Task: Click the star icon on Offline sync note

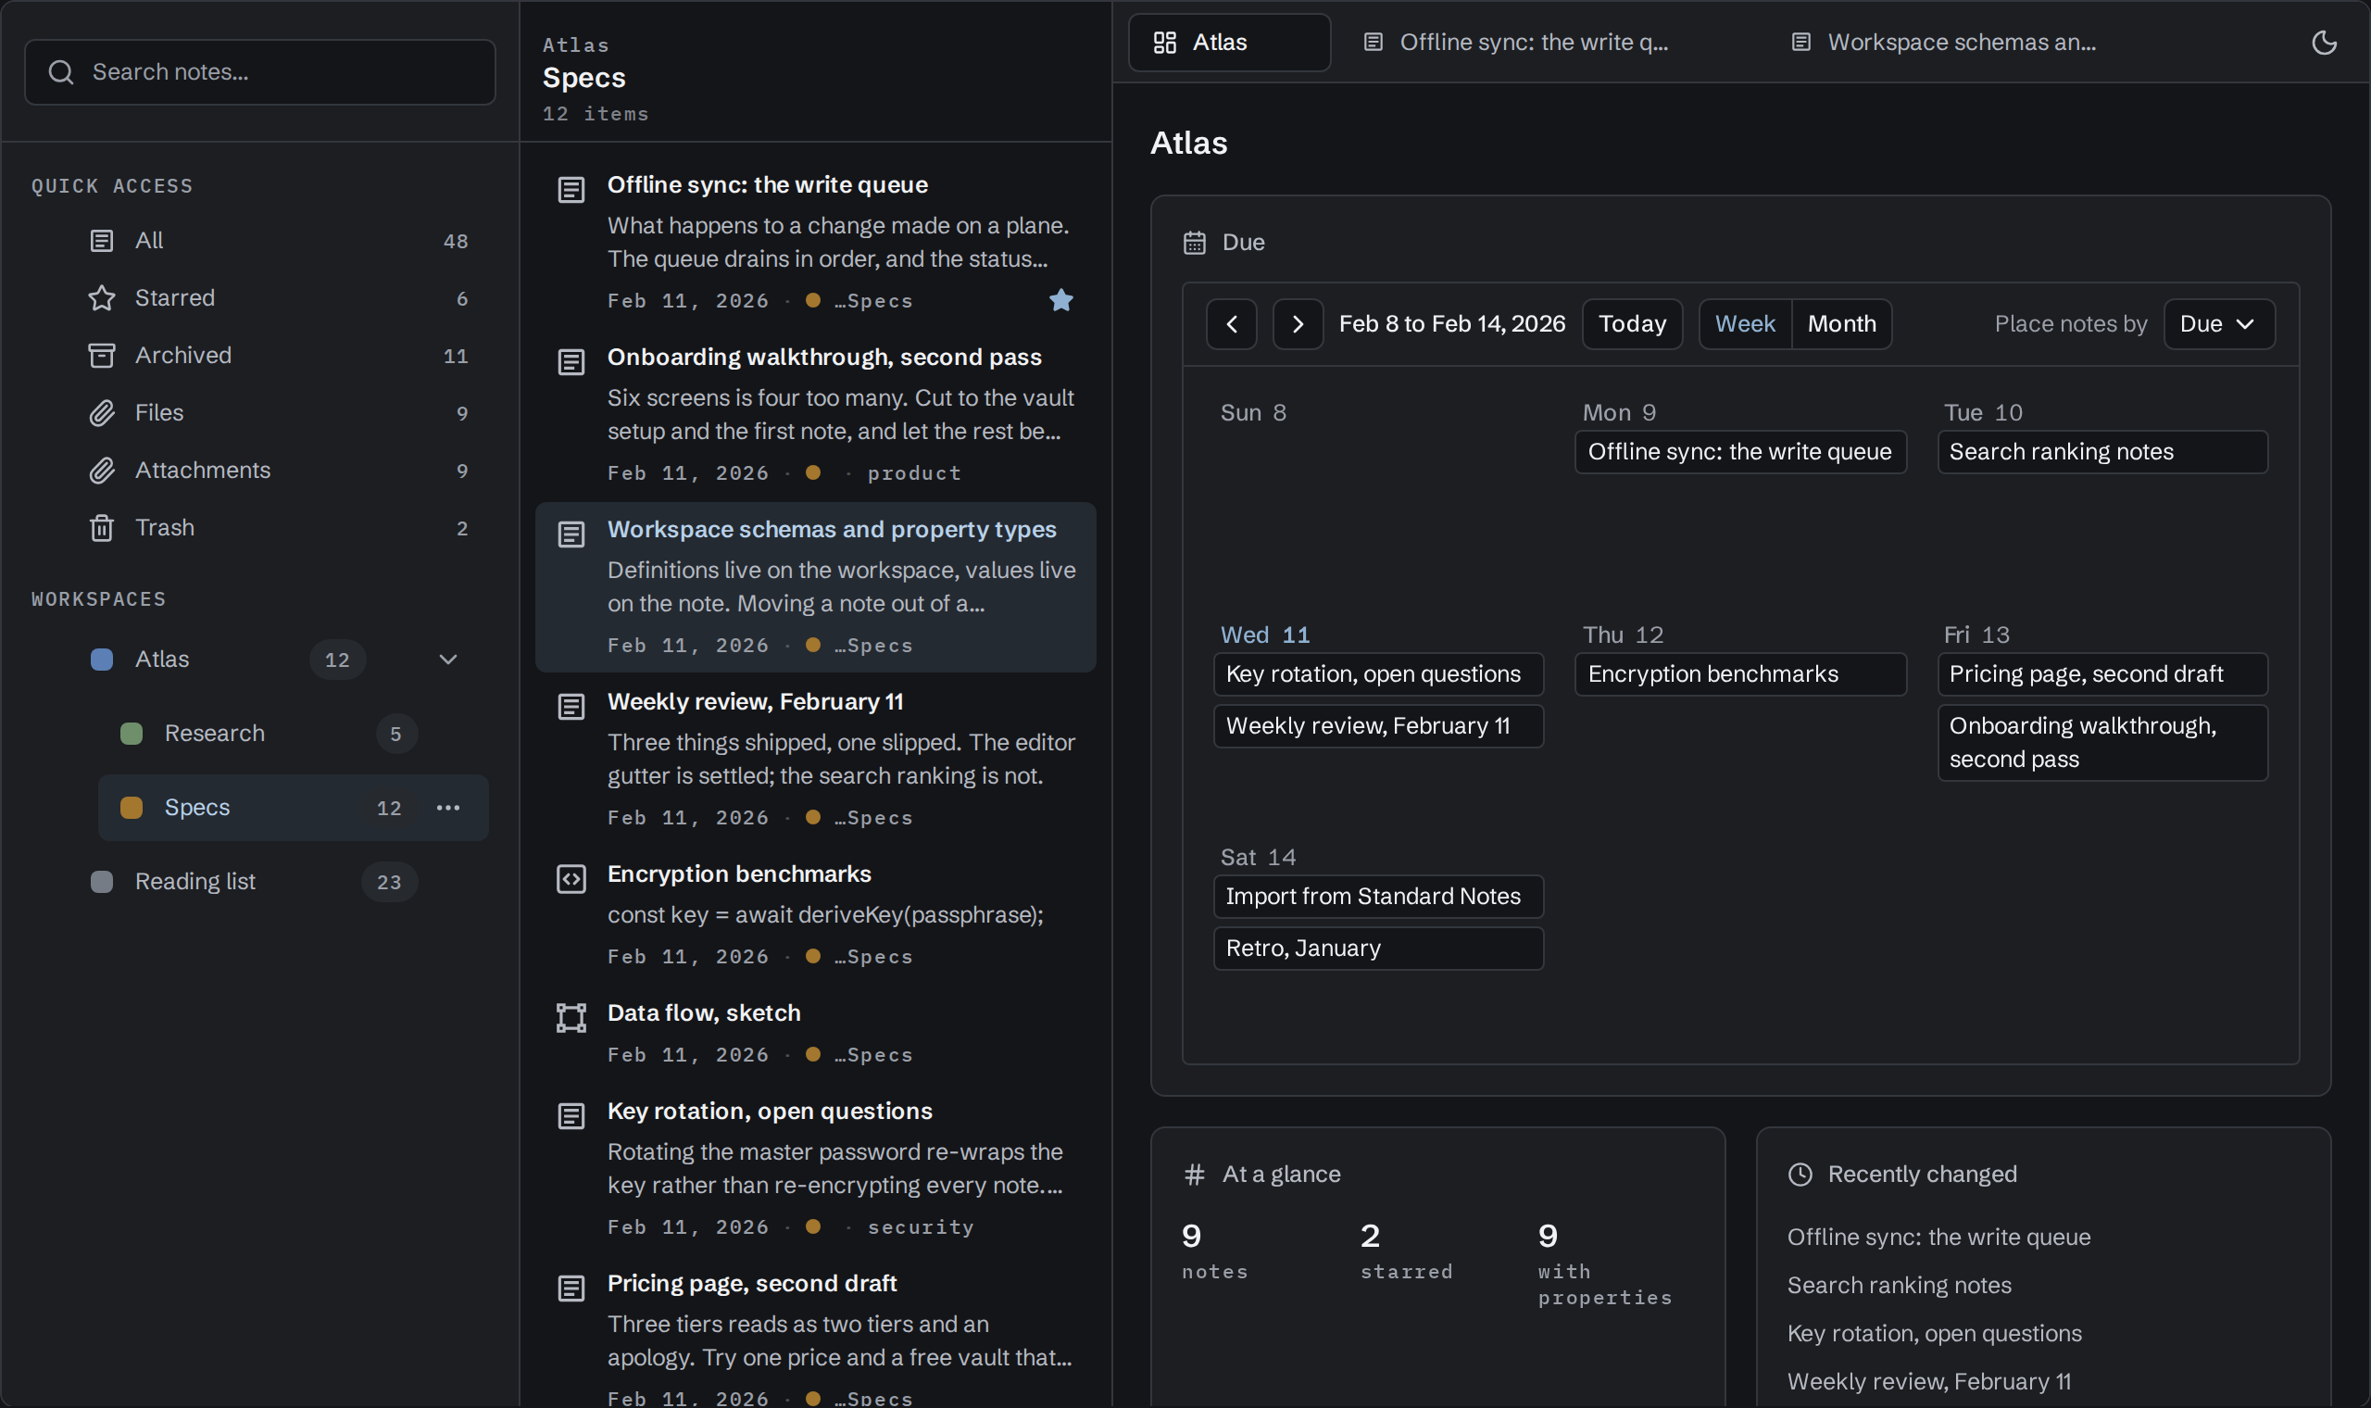Action: 1061,300
